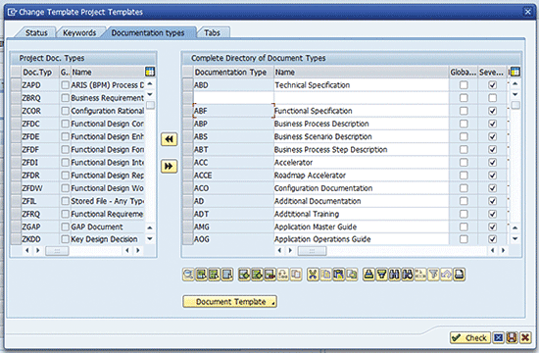Image resolution: width=539 pixels, height=353 pixels.
Task: Click the bottom scroll-down arrow of Project Doc. Types list
Action: tap(150, 238)
